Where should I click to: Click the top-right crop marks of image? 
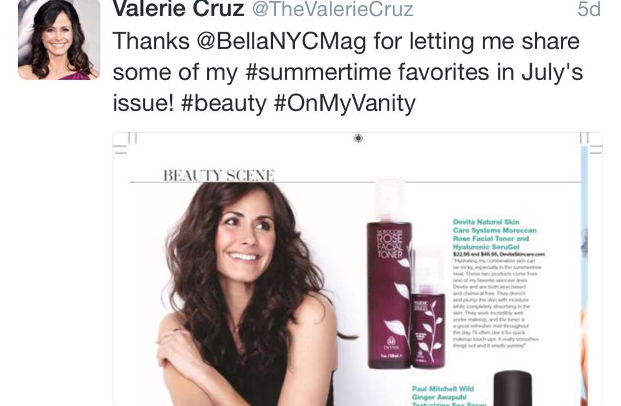(591, 144)
